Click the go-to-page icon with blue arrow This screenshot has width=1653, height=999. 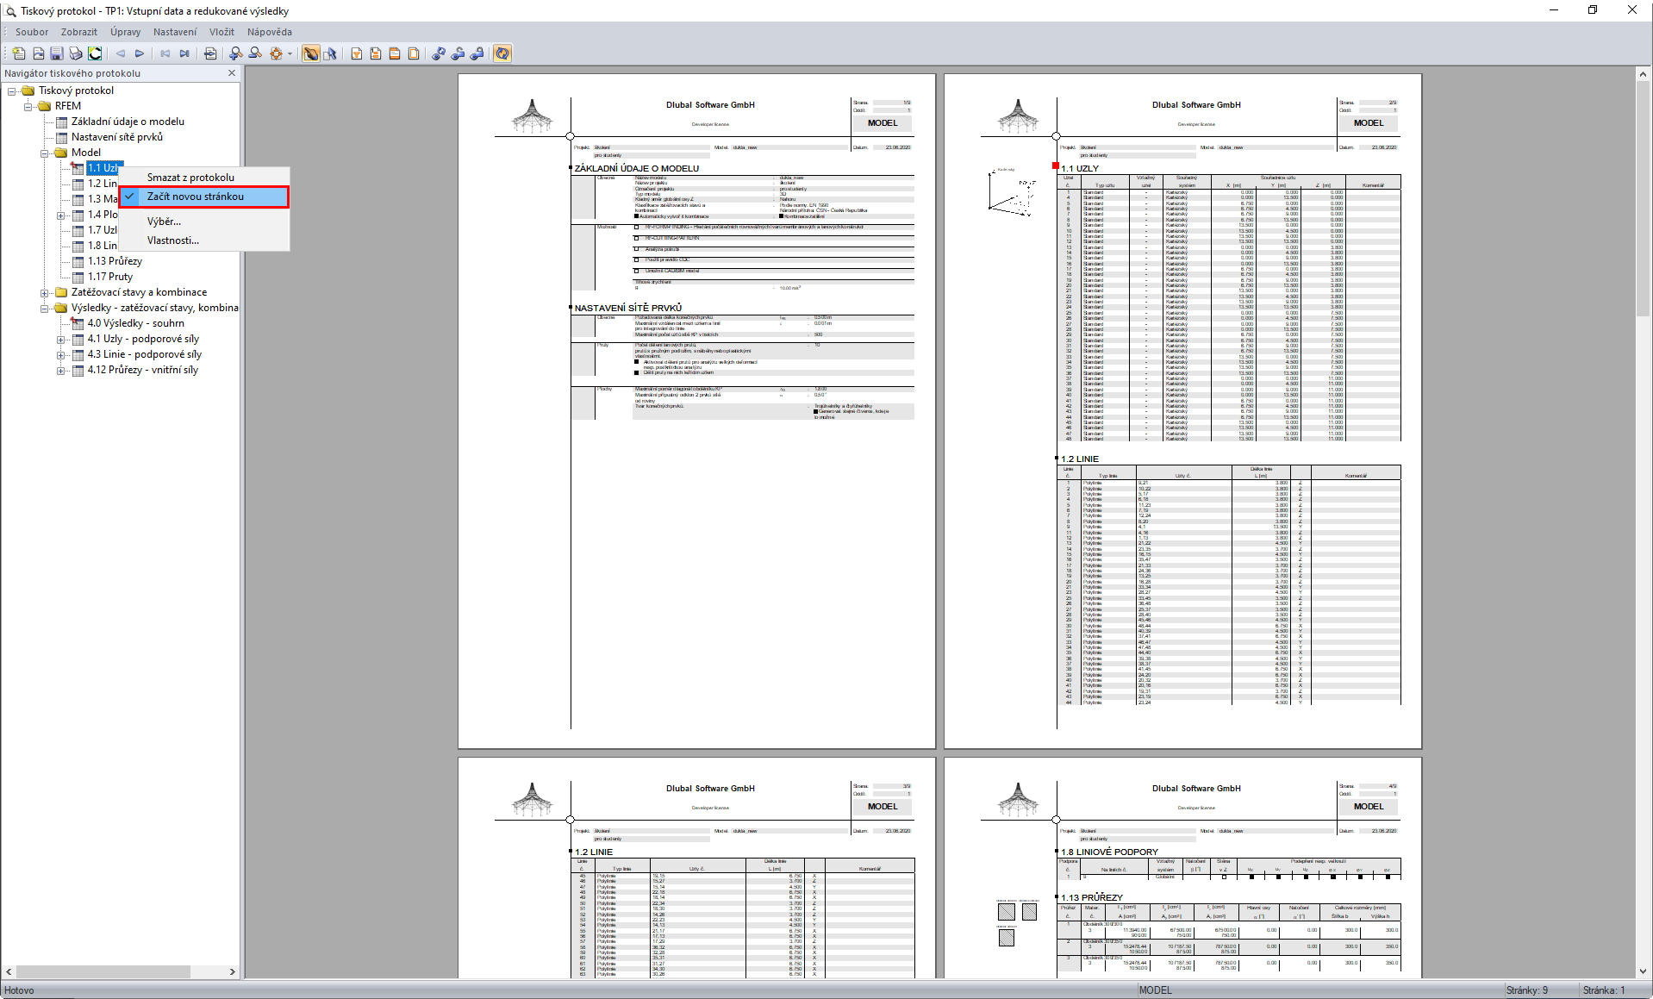pyautogui.click(x=210, y=53)
